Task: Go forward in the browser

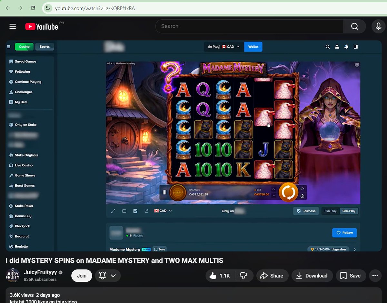Action: (x=20, y=8)
